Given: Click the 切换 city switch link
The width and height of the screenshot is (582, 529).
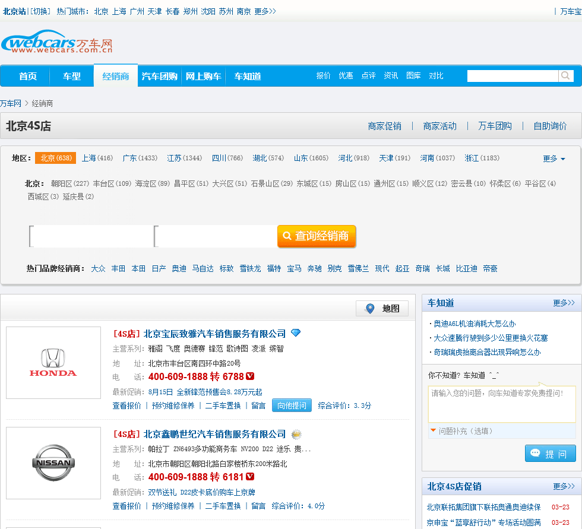Looking at the screenshot, I should [40, 11].
